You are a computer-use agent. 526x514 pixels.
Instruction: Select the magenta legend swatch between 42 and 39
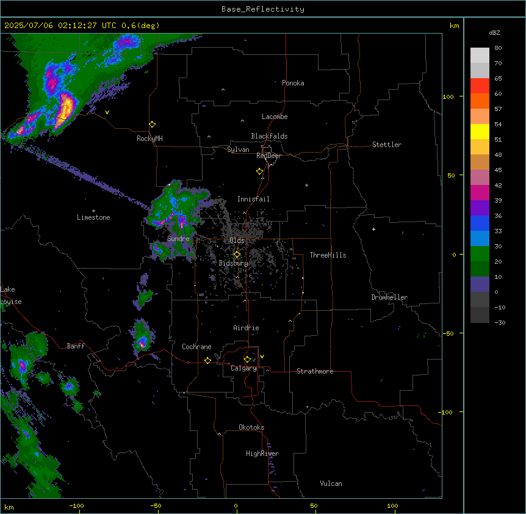pos(480,192)
